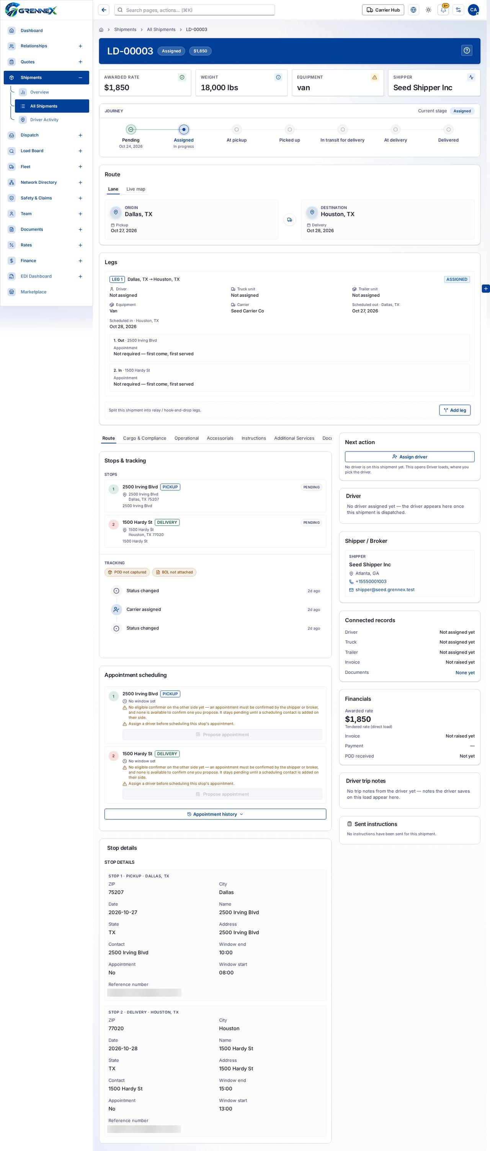Click the Shipper activity pulse icon

coord(471,77)
